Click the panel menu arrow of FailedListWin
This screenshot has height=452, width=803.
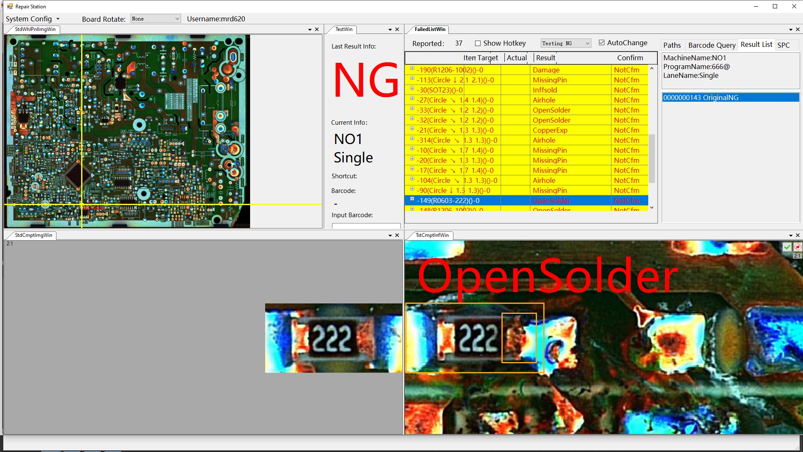790,30
